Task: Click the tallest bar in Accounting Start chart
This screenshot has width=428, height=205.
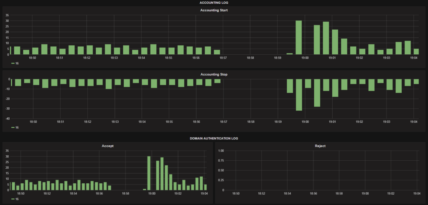Action: [x=298, y=38]
